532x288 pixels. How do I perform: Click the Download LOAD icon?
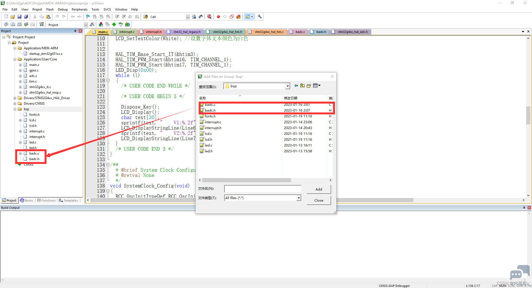(42, 24)
